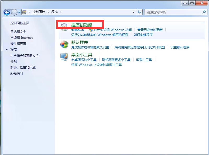209x155 pixels.
Task: Click the 默认程序 icon
Action: click(x=64, y=44)
